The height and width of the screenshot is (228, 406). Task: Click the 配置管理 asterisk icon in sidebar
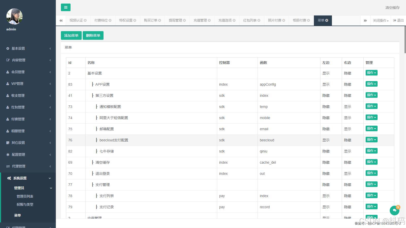point(8,155)
